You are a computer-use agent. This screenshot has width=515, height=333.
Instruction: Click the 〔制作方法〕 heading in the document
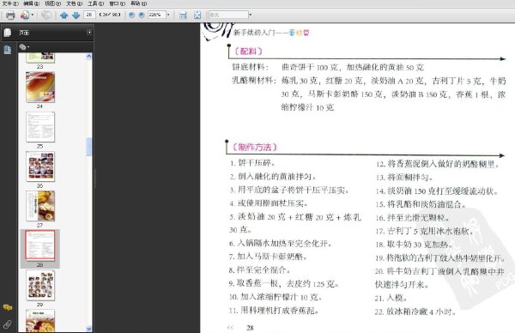(255, 147)
